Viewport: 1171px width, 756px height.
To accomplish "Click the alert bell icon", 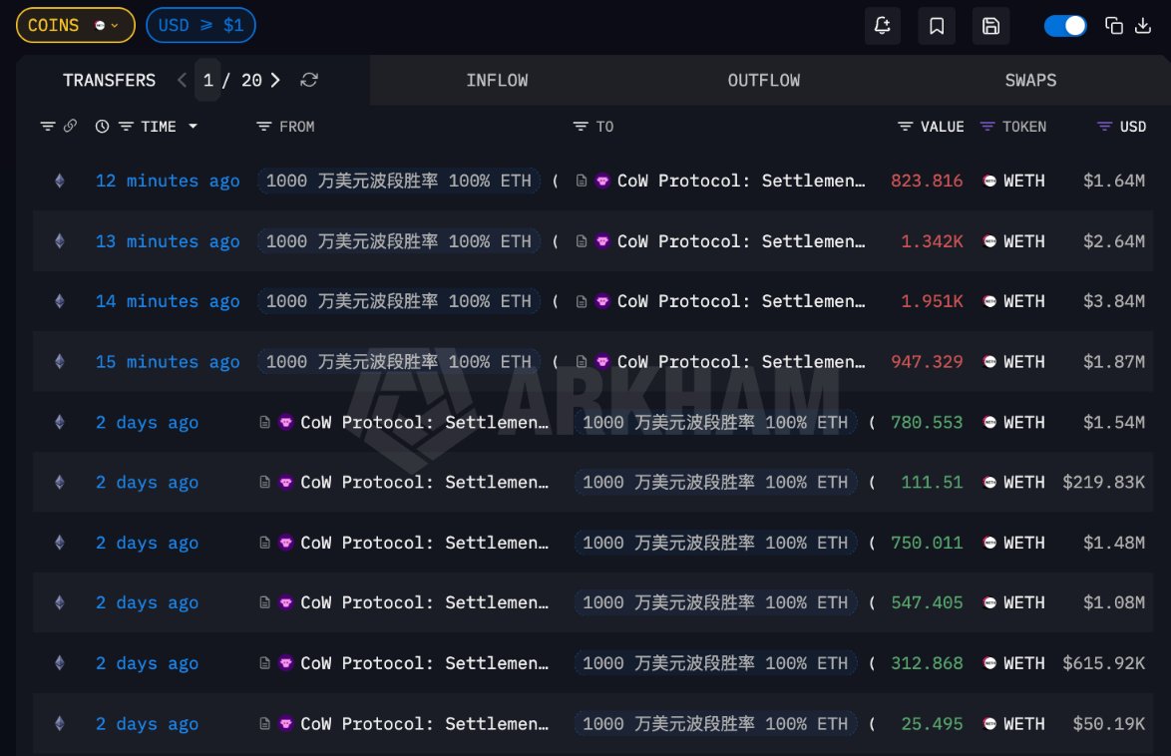I will 882,26.
